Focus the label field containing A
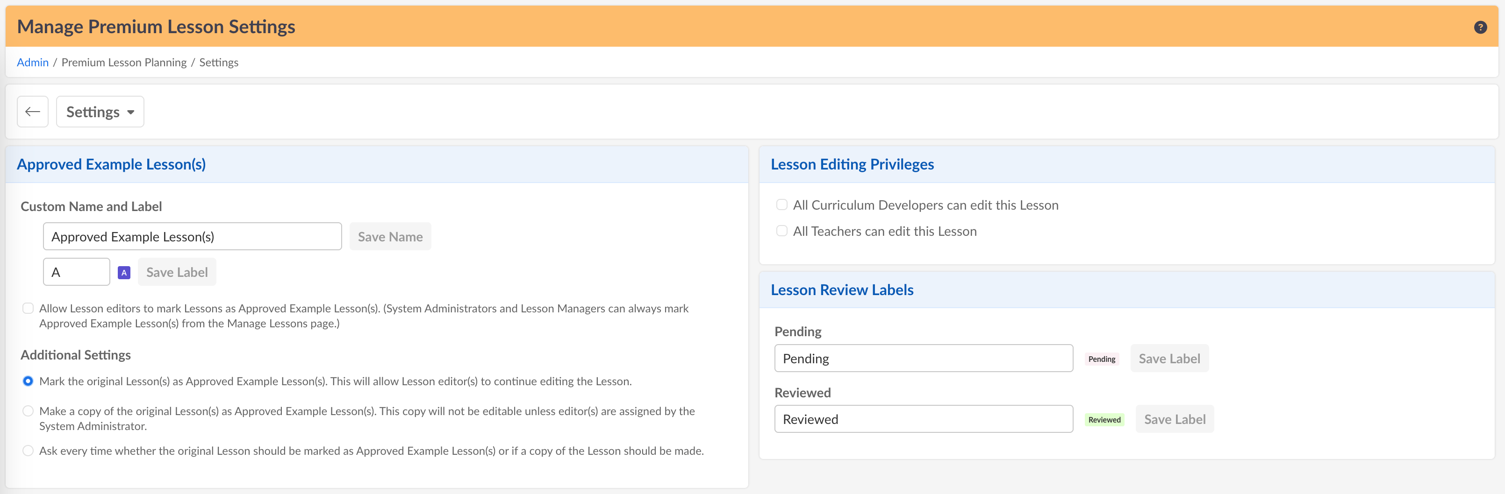The height and width of the screenshot is (494, 1505). (x=77, y=272)
